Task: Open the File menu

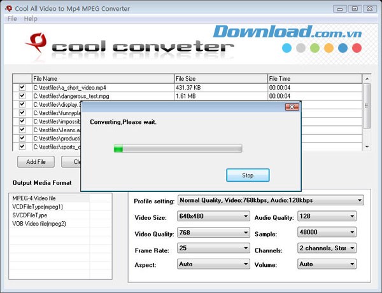Action: coord(12,19)
